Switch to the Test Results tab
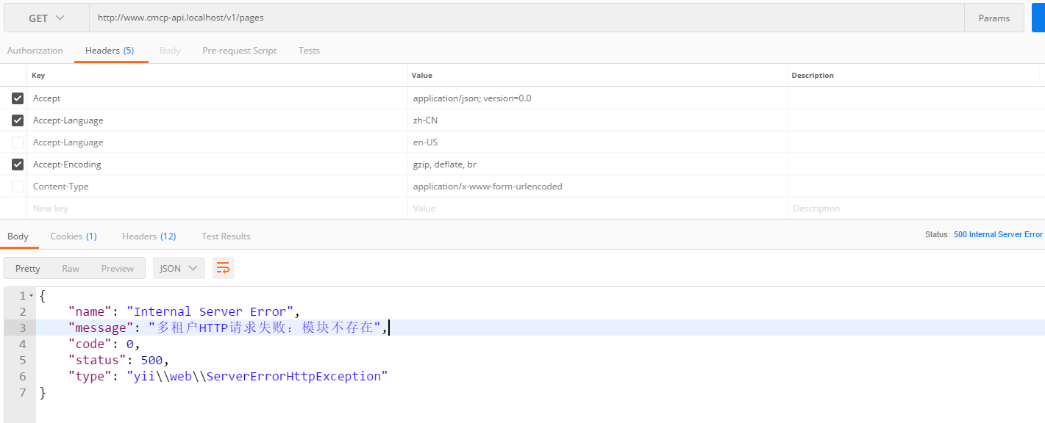Image resolution: width=1045 pixels, height=423 pixels. 226,236
